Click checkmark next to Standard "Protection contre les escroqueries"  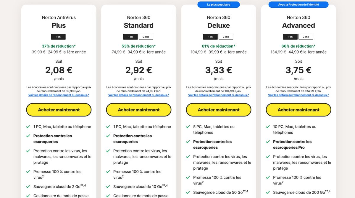tap(108, 136)
